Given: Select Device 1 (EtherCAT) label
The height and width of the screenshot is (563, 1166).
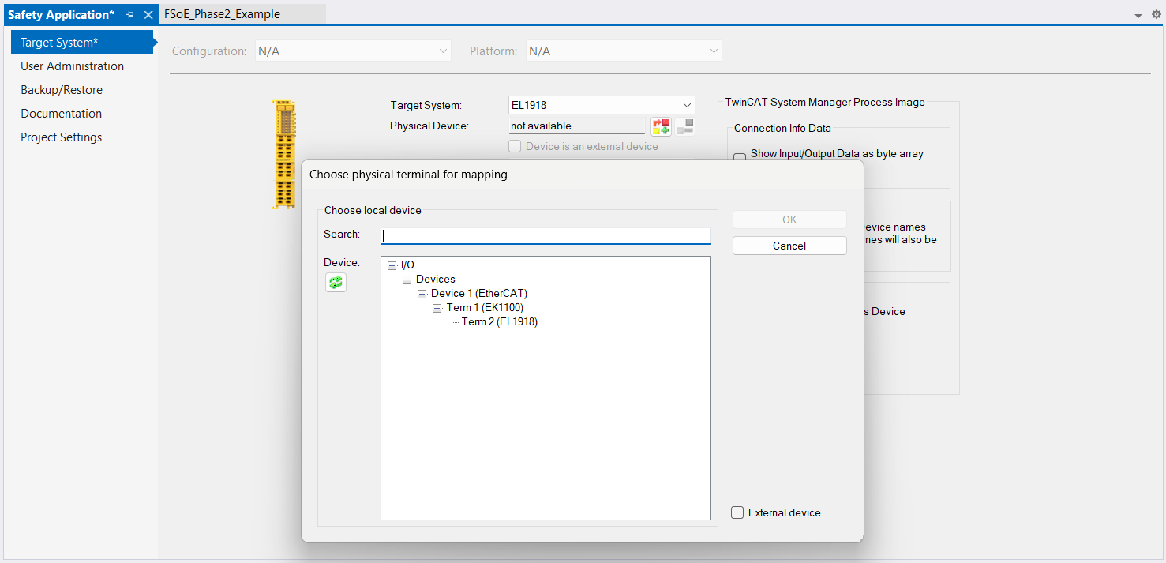Looking at the screenshot, I should point(479,294).
